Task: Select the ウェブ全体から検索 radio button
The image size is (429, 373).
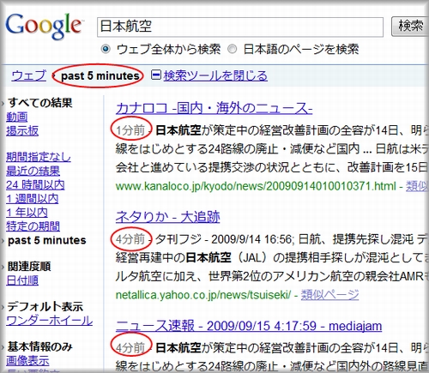Action: [106, 49]
